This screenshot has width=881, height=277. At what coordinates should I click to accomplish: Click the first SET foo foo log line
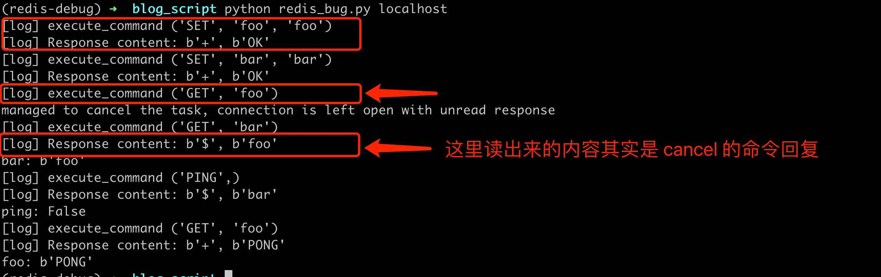(x=167, y=26)
